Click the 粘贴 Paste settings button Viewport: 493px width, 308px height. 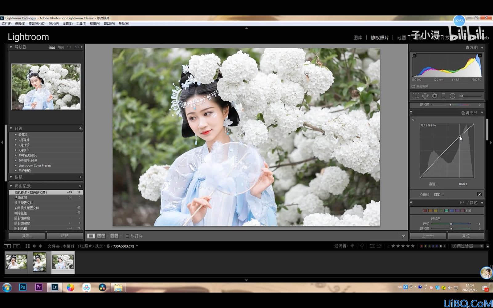pyautogui.click(x=65, y=236)
